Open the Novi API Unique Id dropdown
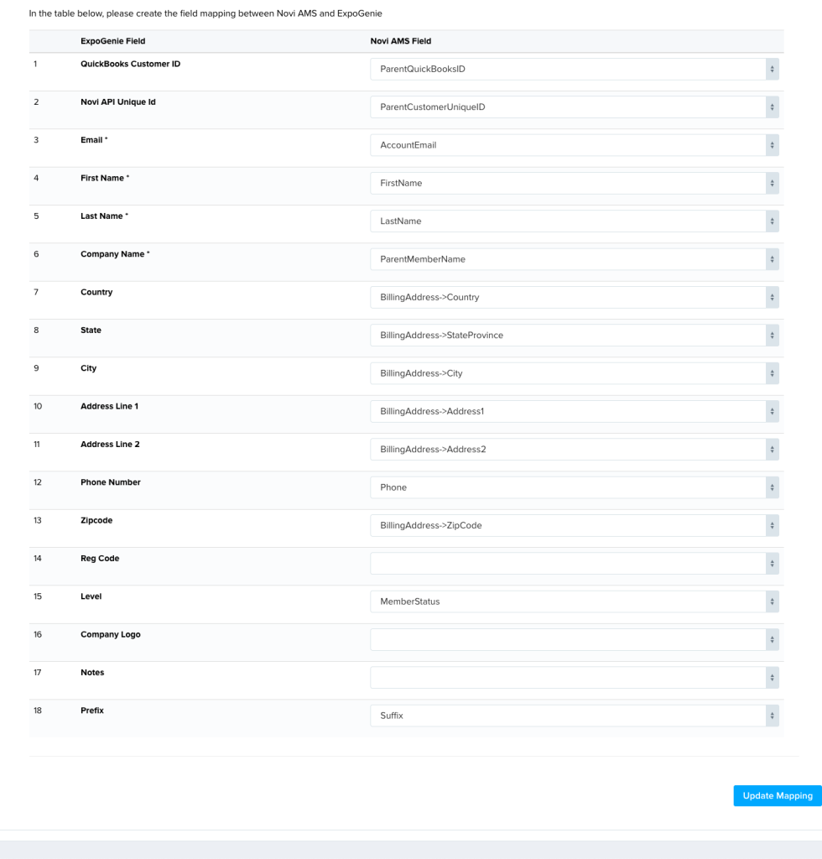The image size is (822, 859). pos(575,107)
